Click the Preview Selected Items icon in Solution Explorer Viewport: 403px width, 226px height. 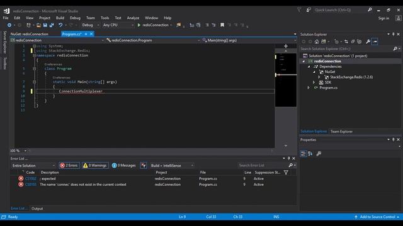point(375,41)
